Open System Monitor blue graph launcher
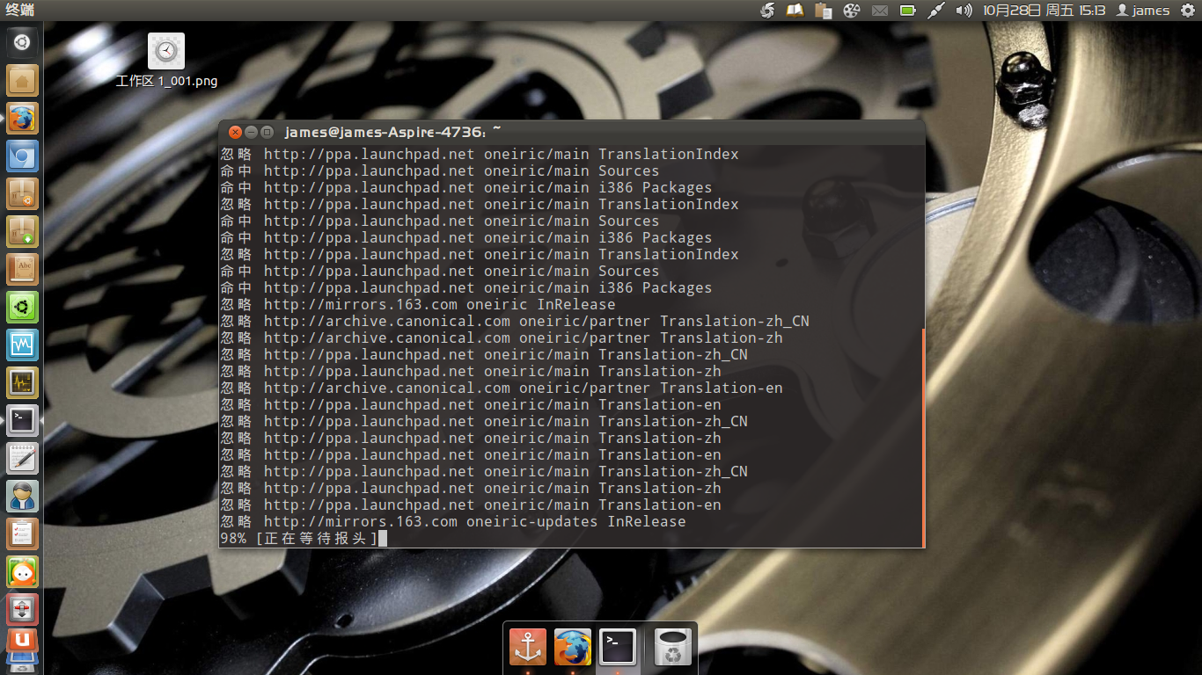The image size is (1202, 675). tap(22, 345)
